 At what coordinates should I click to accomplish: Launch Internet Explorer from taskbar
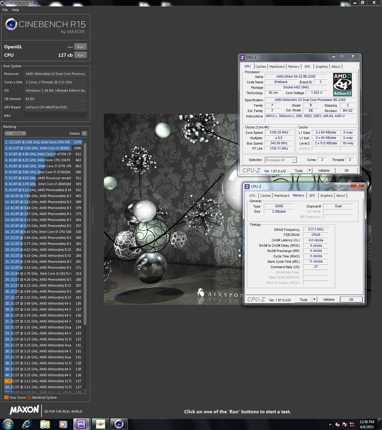[27, 424]
